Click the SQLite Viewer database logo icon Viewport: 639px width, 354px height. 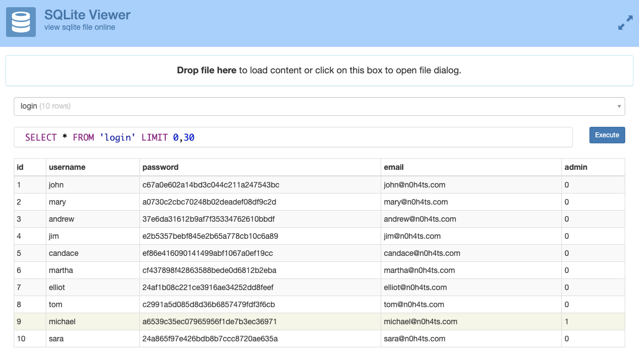(x=21, y=22)
